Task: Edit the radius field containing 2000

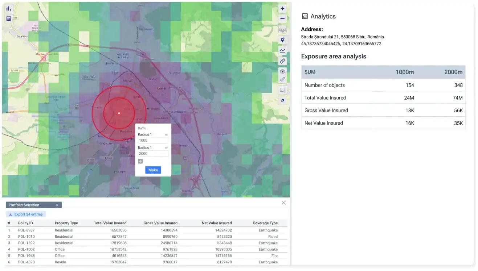Action: (x=153, y=154)
